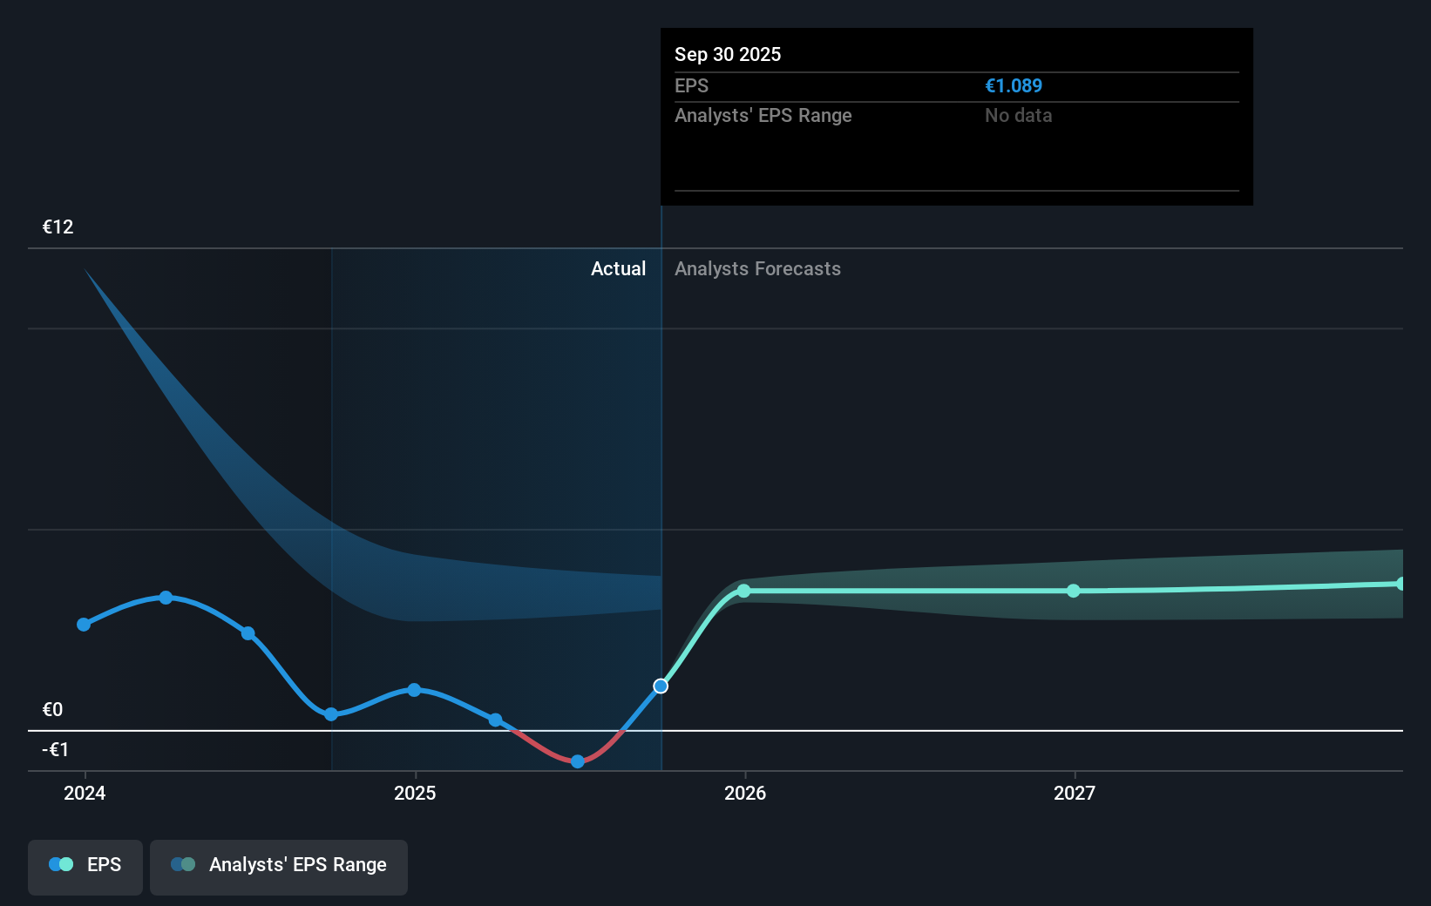
Task: Click the negative EPS data point below zero
Action: click(578, 761)
